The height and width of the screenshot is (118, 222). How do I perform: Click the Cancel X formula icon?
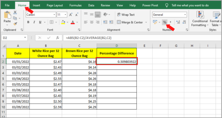tap(40, 38)
